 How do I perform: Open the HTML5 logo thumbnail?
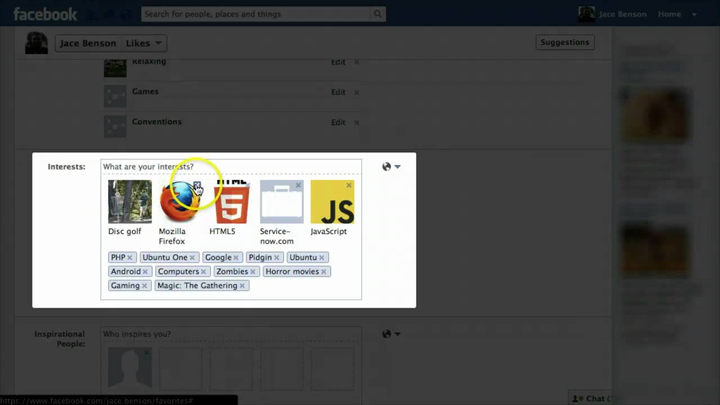click(231, 201)
